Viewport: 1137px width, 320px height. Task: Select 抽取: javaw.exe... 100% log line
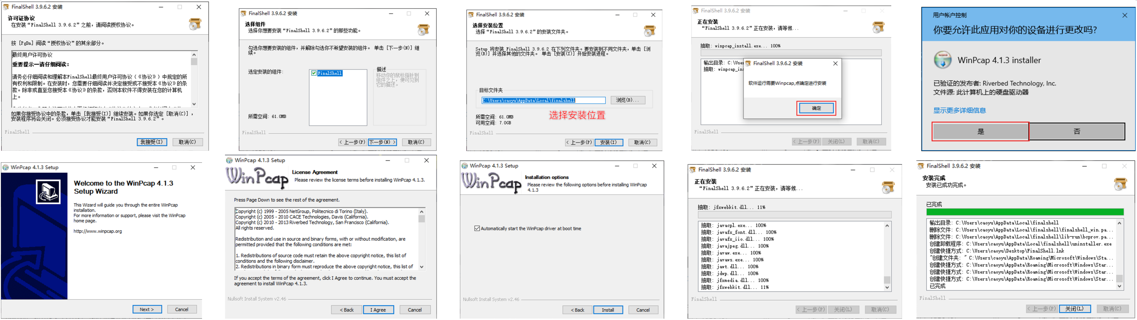click(x=731, y=253)
